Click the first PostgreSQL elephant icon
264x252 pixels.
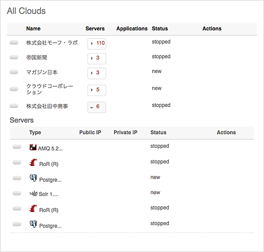coord(33,179)
